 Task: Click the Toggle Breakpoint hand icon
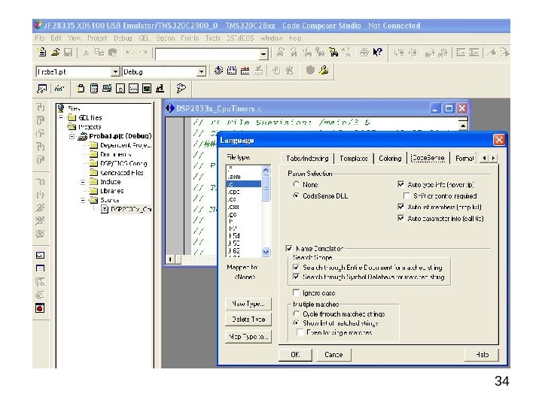276,71
